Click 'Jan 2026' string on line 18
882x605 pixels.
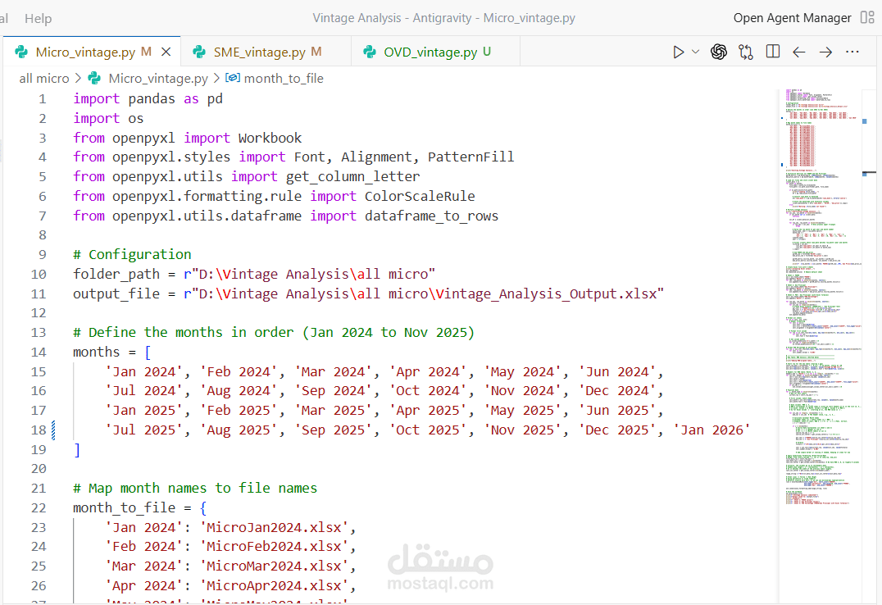tap(712, 430)
